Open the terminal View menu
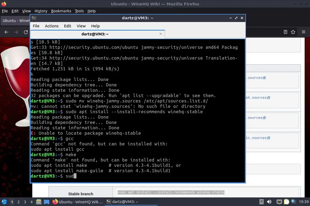The height and width of the screenshot is (206, 310). [81, 26]
